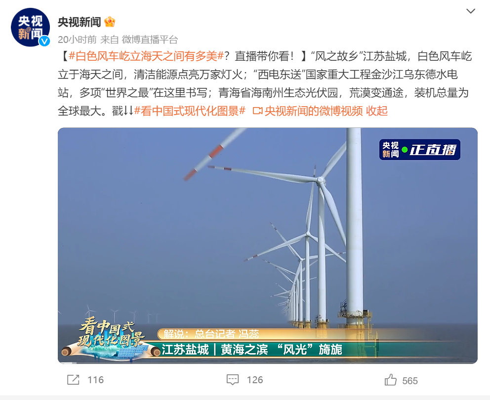Click the 20小时前 timestamp
This screenshot has width=490, height=400.
click(77, 40)
